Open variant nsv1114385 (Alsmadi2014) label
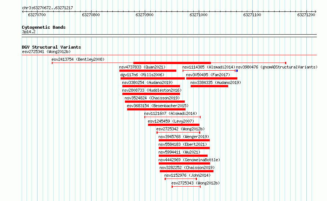 point(209,67)
